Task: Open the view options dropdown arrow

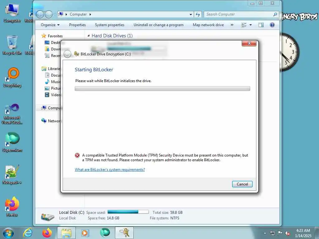Action: click(x=251, y=25)
